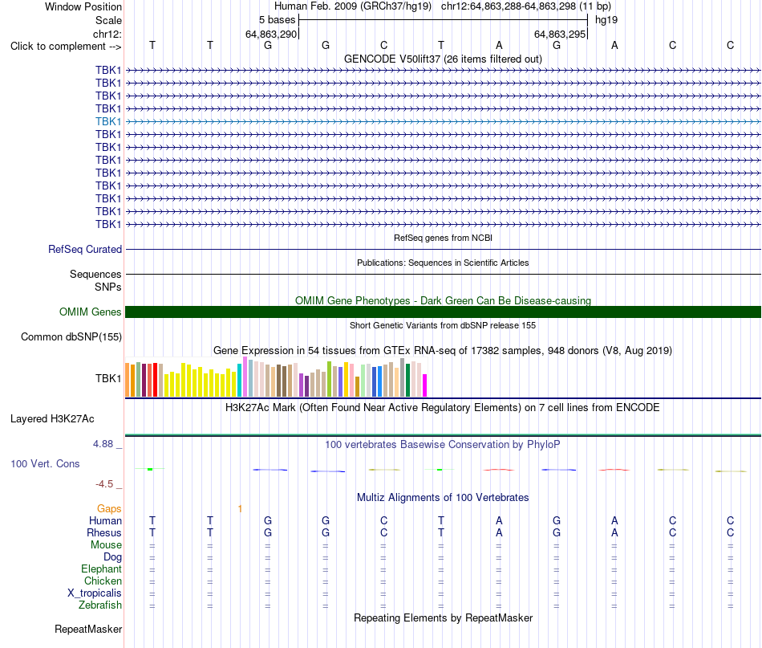Click the RefSeq Curated label
The width and height of the screenshot is (762, 648).
coord(84,249)
